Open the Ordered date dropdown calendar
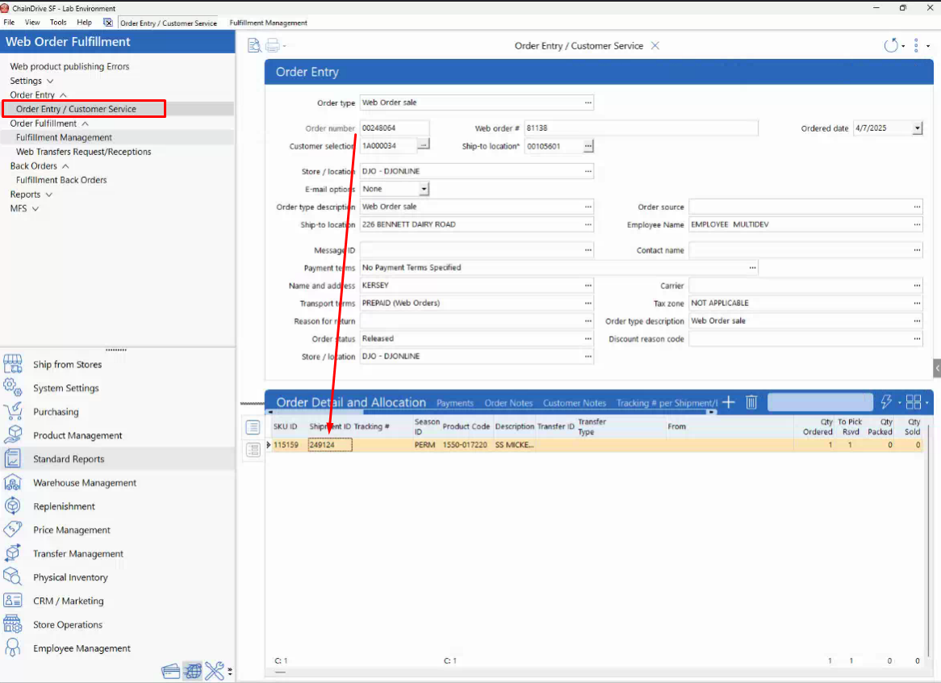Viewport: 941px width, 683px height. coord(917,128)
